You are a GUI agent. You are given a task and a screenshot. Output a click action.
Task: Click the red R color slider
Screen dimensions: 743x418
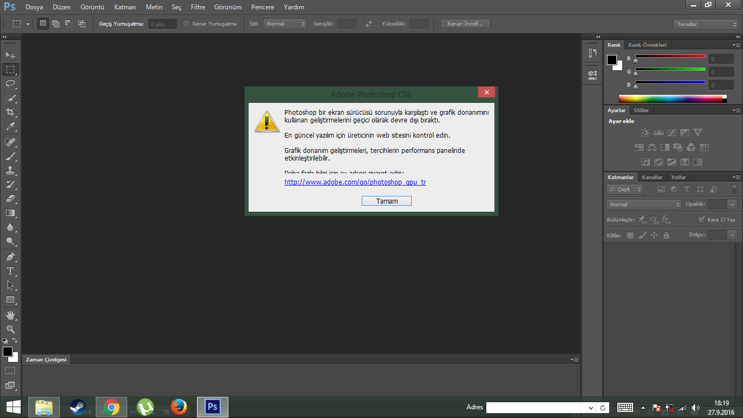[670, 57]
